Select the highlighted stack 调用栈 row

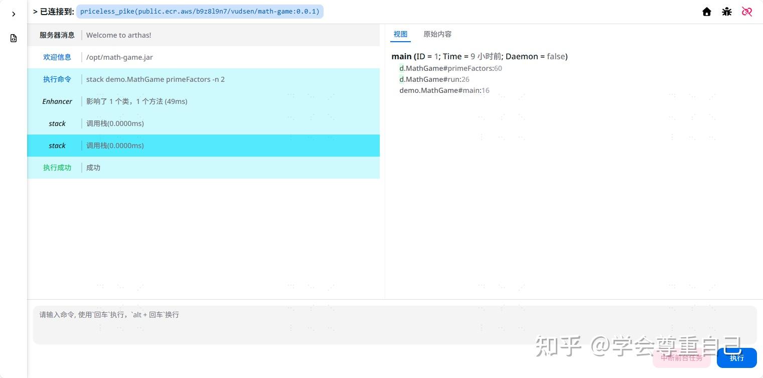click(x=203, y=146)
